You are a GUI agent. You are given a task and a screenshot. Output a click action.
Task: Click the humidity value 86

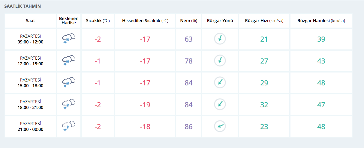tap(188, 127)
